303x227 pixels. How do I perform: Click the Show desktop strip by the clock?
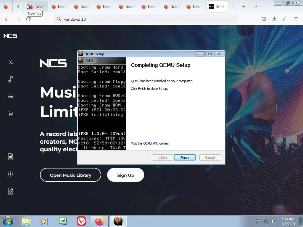click(x=301, y=221)
